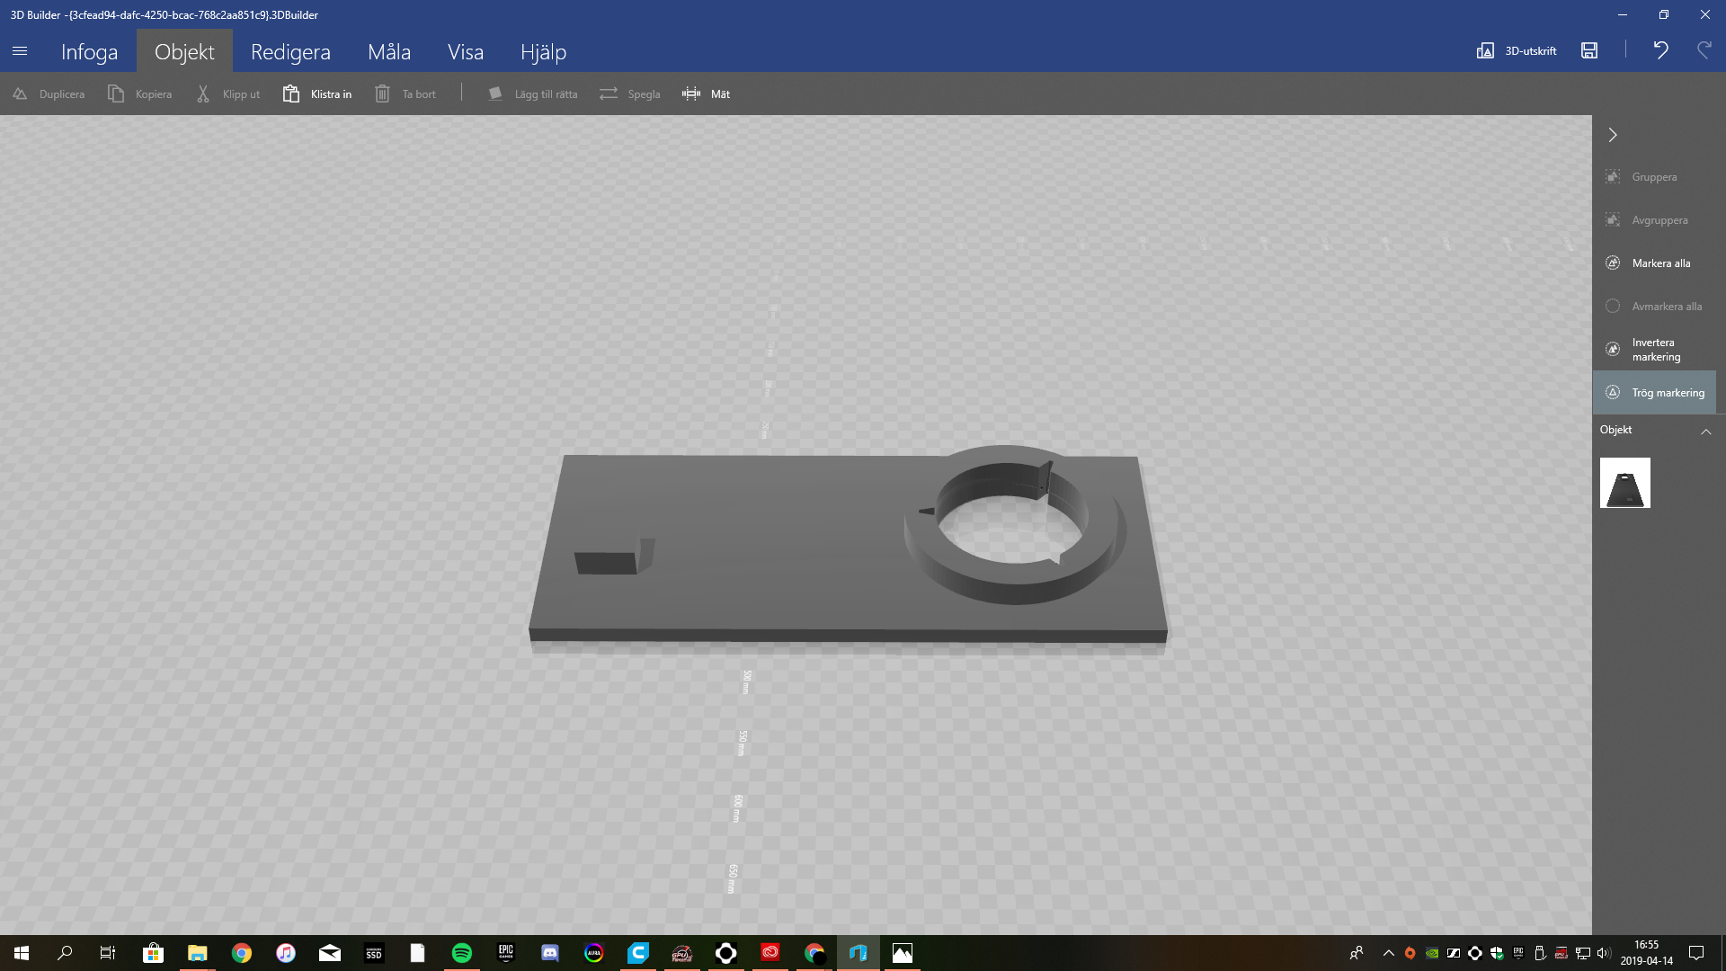Open the notification center
Viewport: 1726px width, 971px height.
pyautogui.click(x=1696, y=953)
